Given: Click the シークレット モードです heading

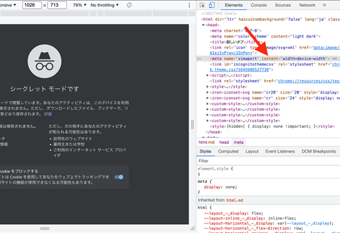Looking at the screenshot, I should (45, 89).
